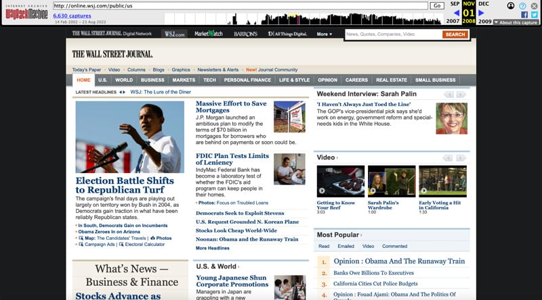Select the HOME navigation tab
Screen dimensions: 542x300
coord(83,80)
